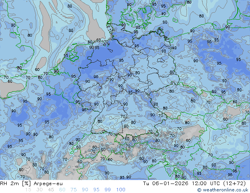The height and width of the screenshot is (193, 250).
Task: Click the '(12+72)' forecast offset text
Action: click(235, 184)
